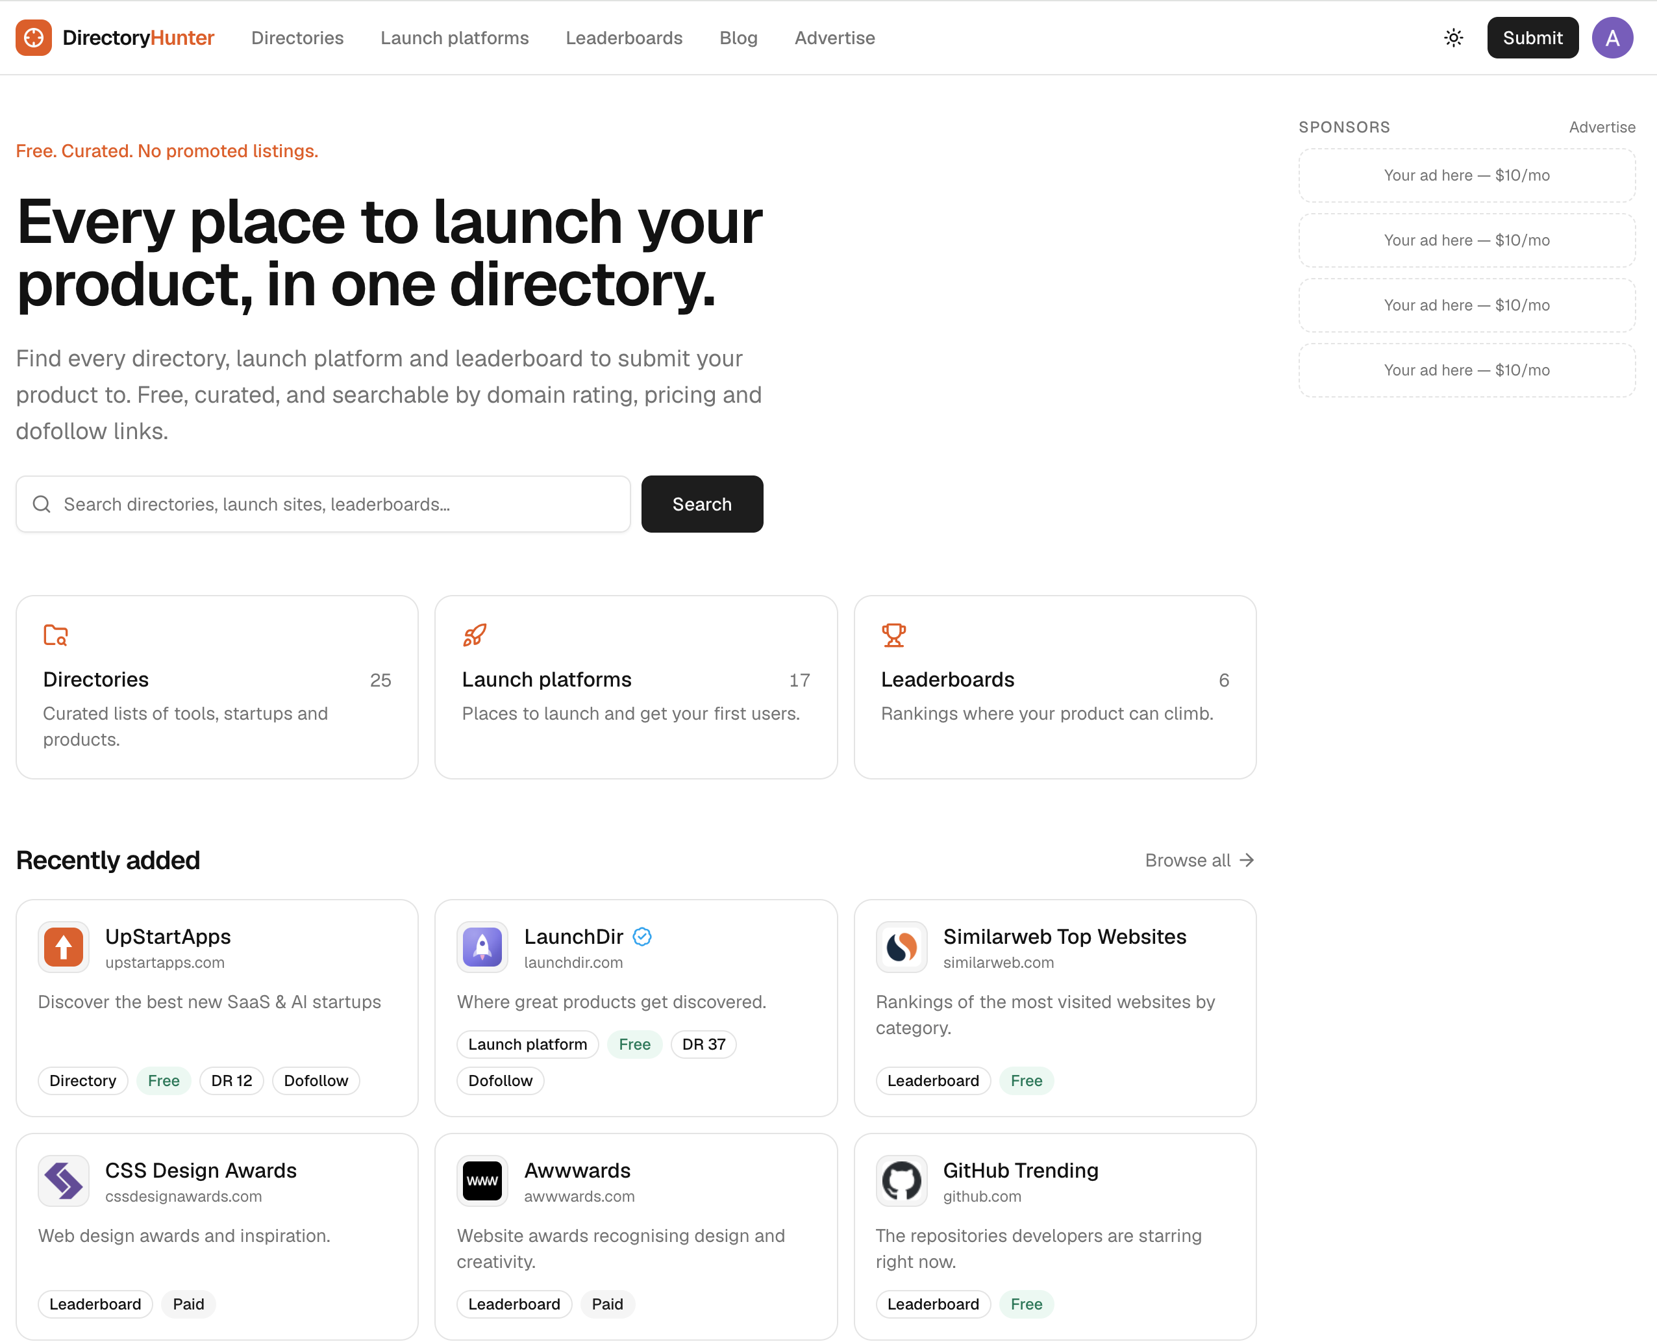The width and height of the screenshot is (1657, 1342).
Task: Click the Awwwards logo icon
Action: 482,1180
